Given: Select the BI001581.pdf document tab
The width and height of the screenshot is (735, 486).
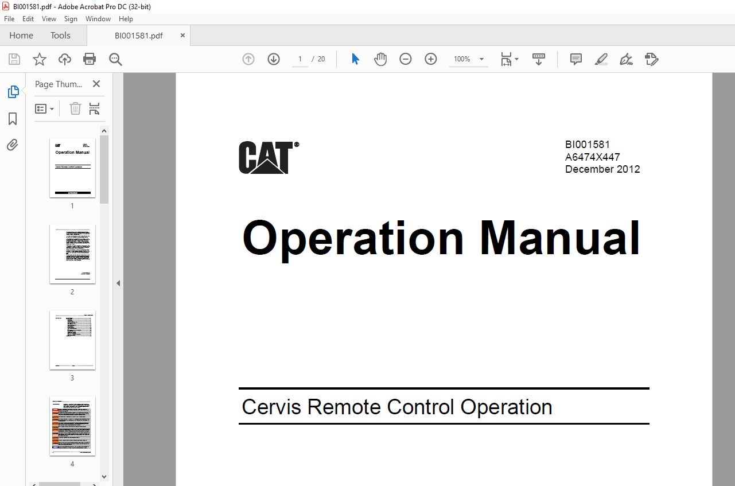Looking at the screenshot, I should tap(139, 36).
